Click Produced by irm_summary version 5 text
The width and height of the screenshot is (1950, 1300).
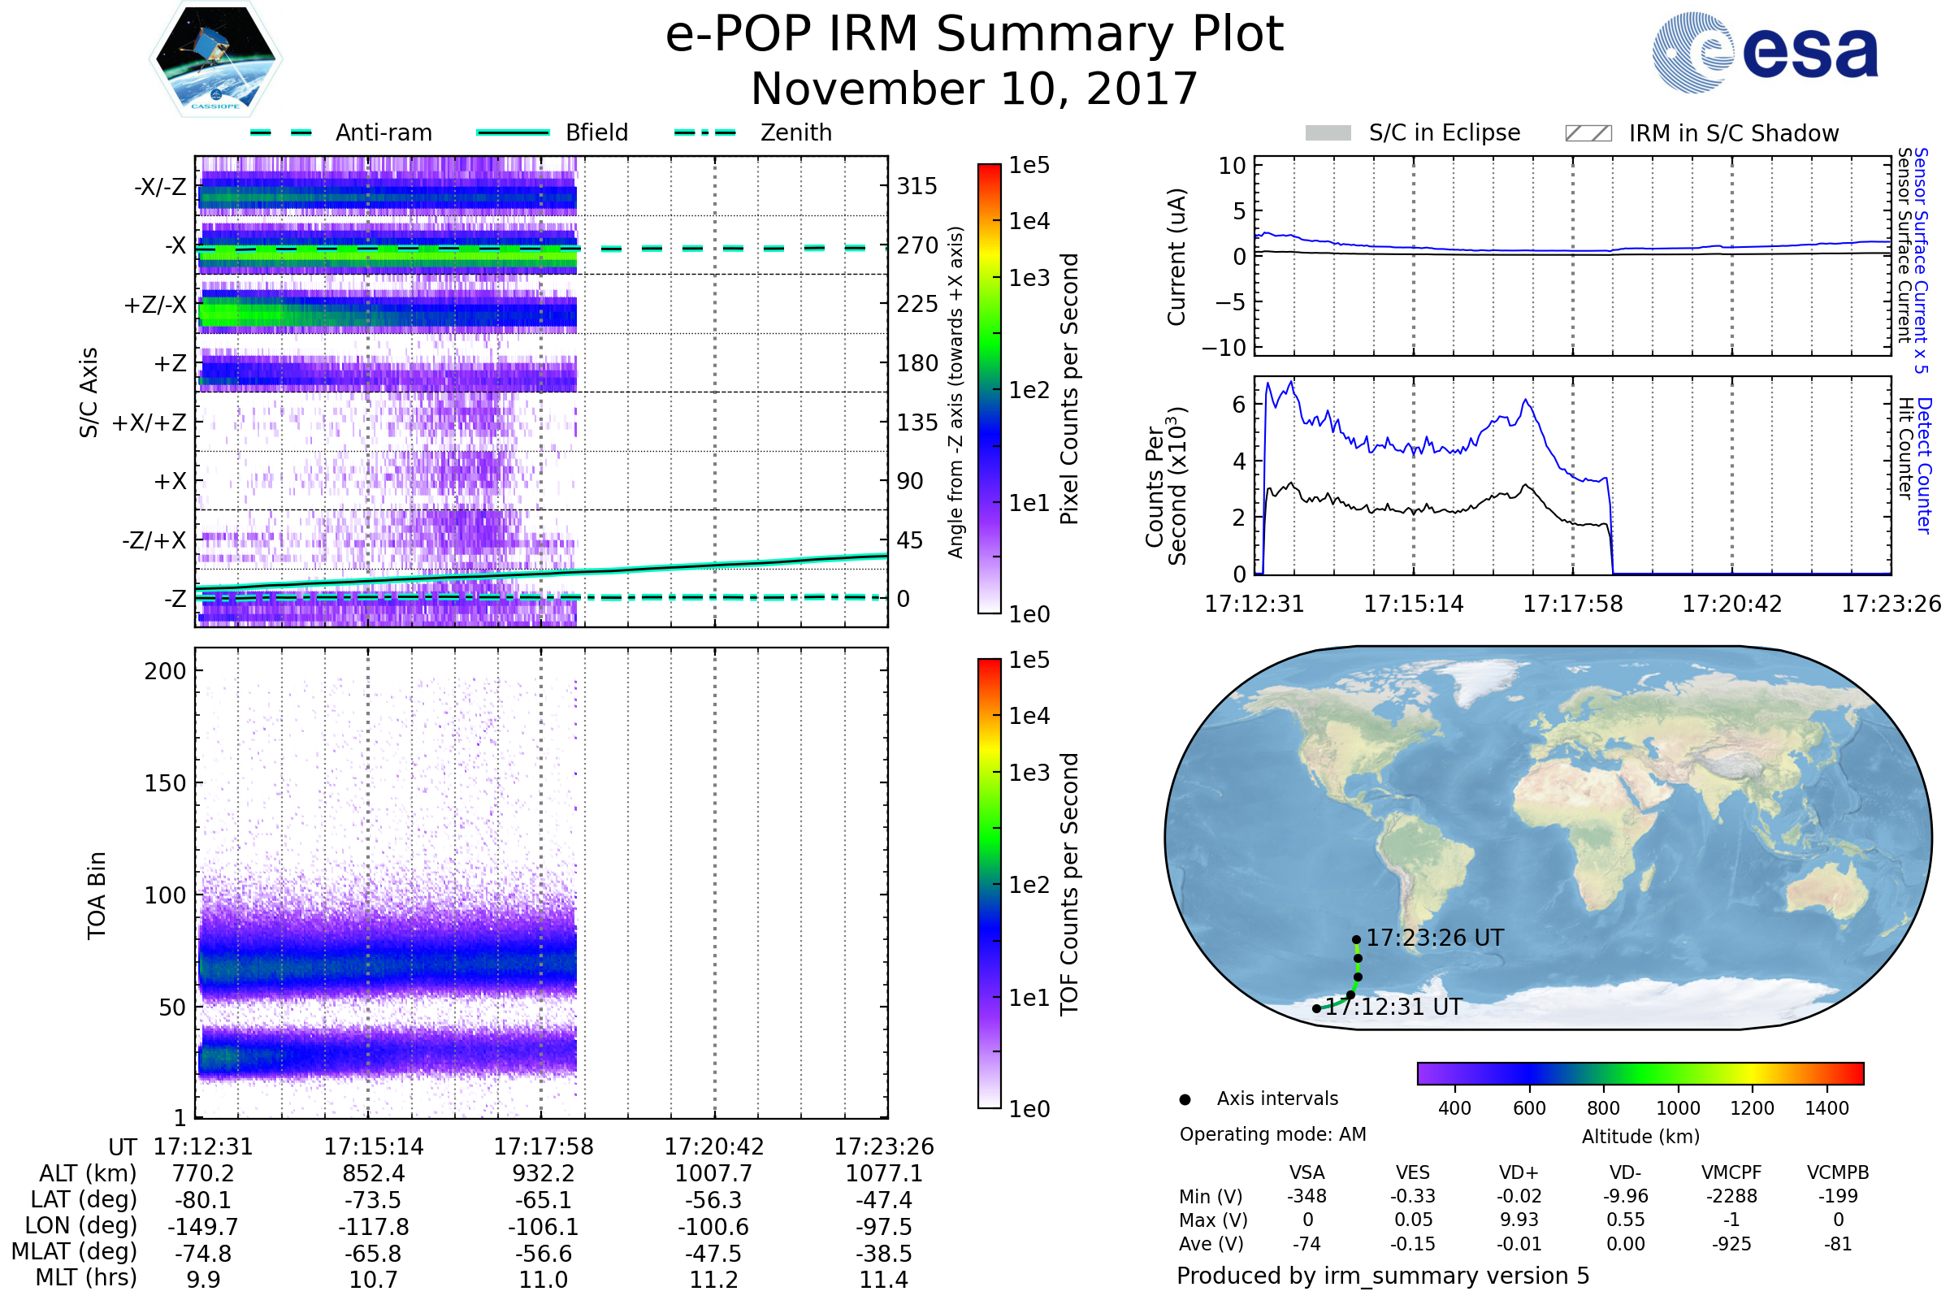tap(1382, 1275)
